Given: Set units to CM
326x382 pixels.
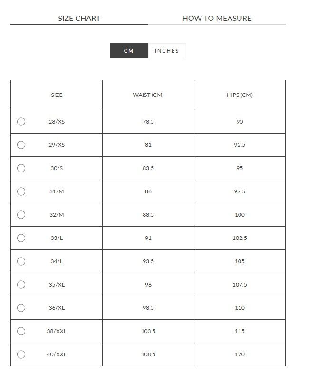Looking at the screenshot, I should tap(129, 51).
